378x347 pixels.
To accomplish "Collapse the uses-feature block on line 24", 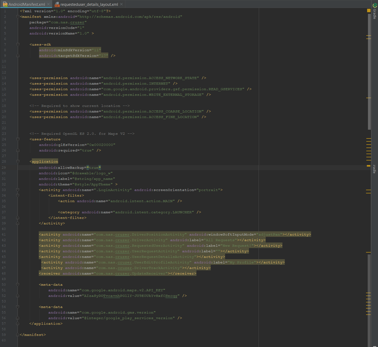I will pos(18,139).
